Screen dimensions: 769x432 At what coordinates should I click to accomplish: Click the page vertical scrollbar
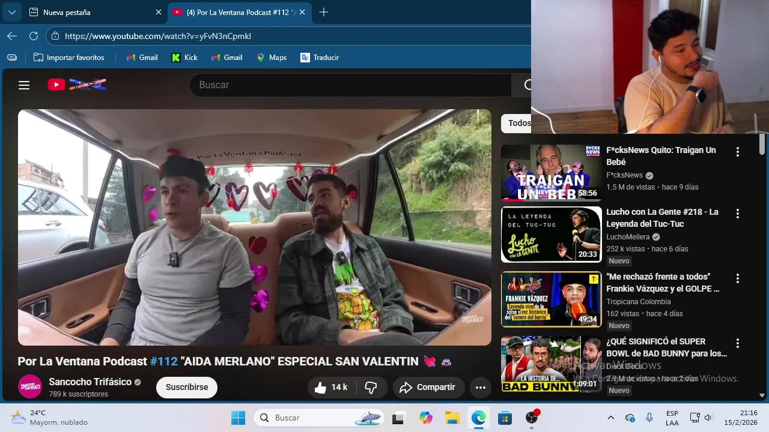coord(762,144)
